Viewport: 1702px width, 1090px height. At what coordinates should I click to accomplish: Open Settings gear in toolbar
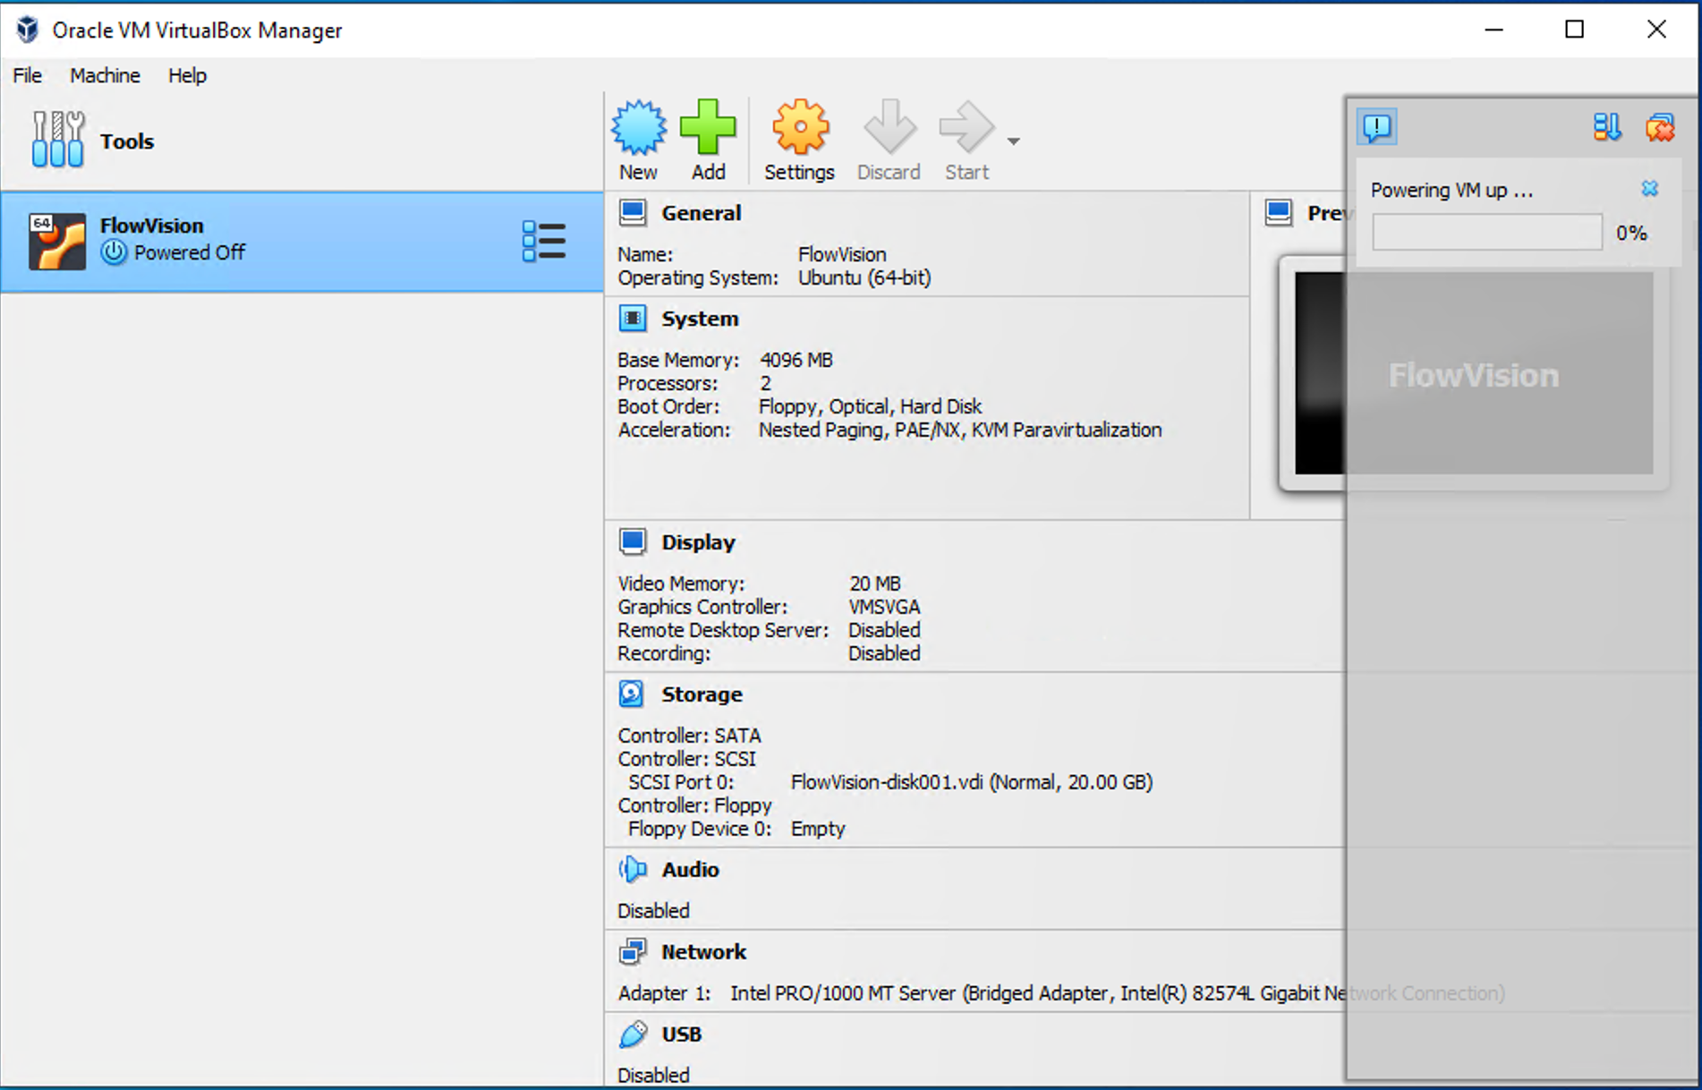(799, 128)
